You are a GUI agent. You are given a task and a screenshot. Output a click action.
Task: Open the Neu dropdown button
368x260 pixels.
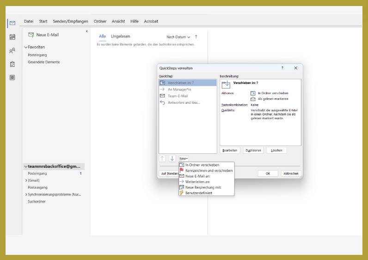point(184,159)
